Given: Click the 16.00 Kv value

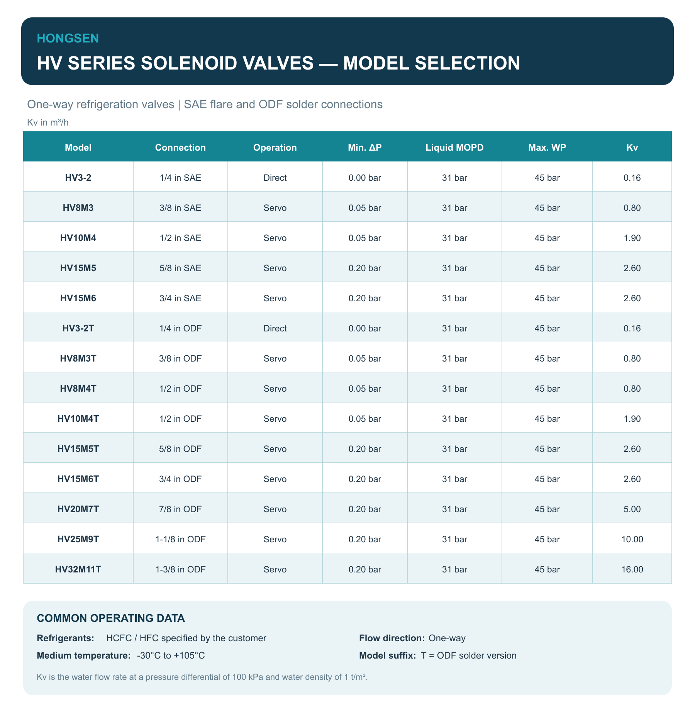Looking at the screenshot, I should 632,569.
